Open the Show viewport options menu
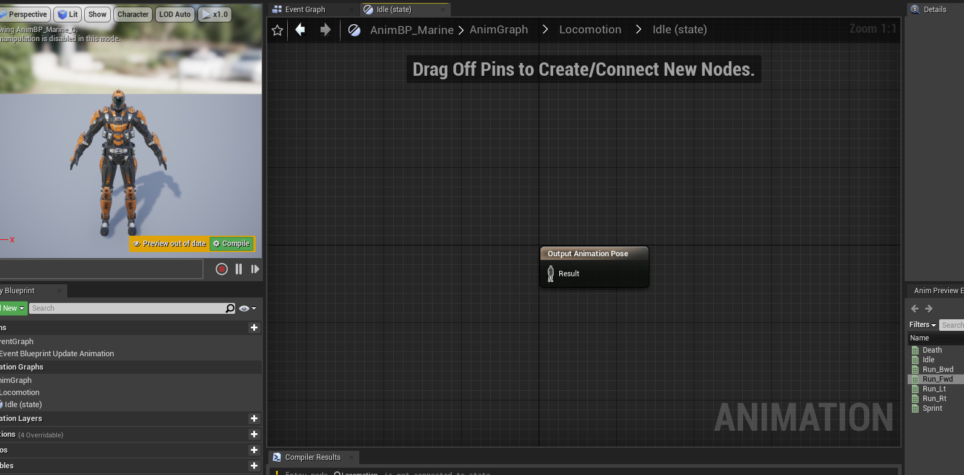This screenshot has height=475, width=964. click(97, 14)
